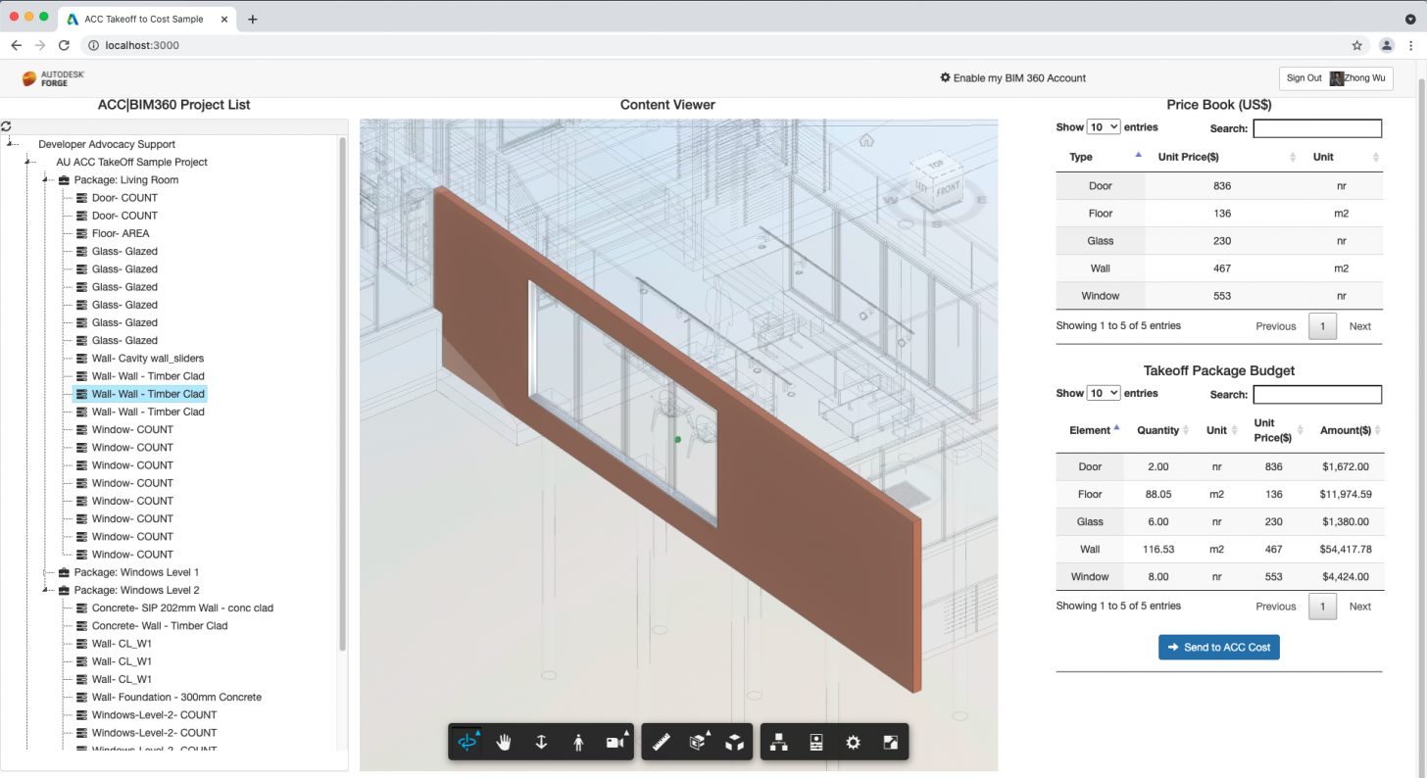
Task: Open the Camera interactions tool
Action: (615, 743)
